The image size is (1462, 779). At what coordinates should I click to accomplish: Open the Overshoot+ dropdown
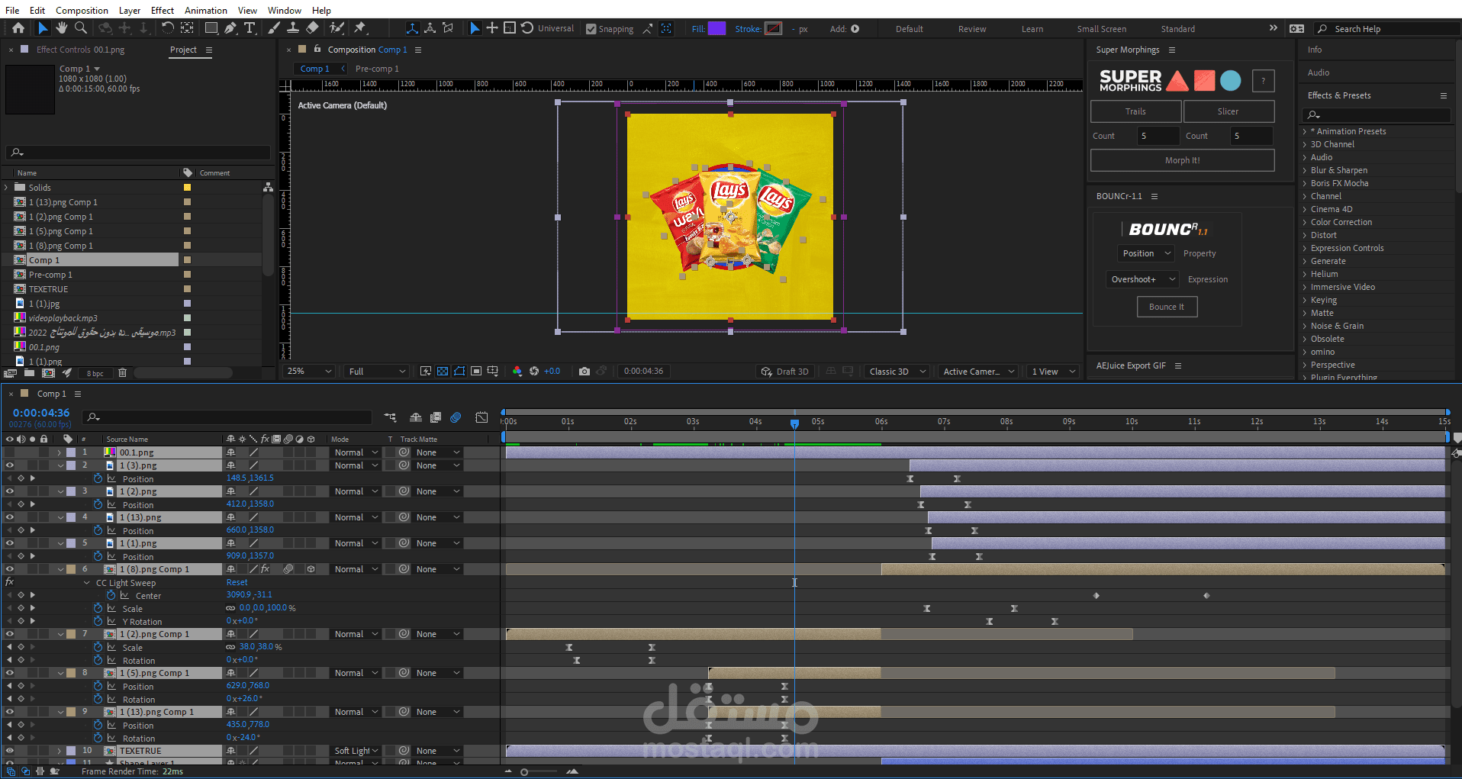1142,279
